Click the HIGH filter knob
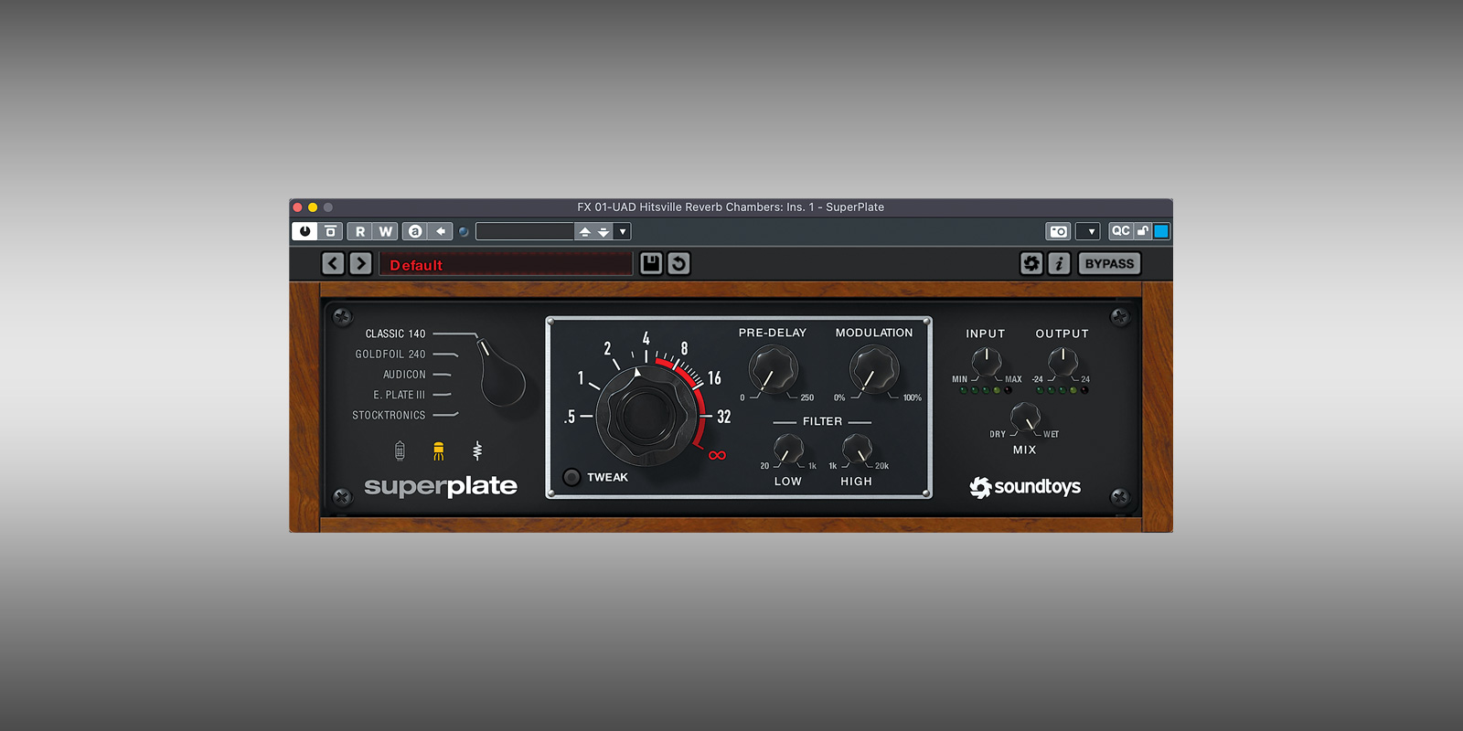Viewport: 1463px width, 731px height. coord(857,449)
